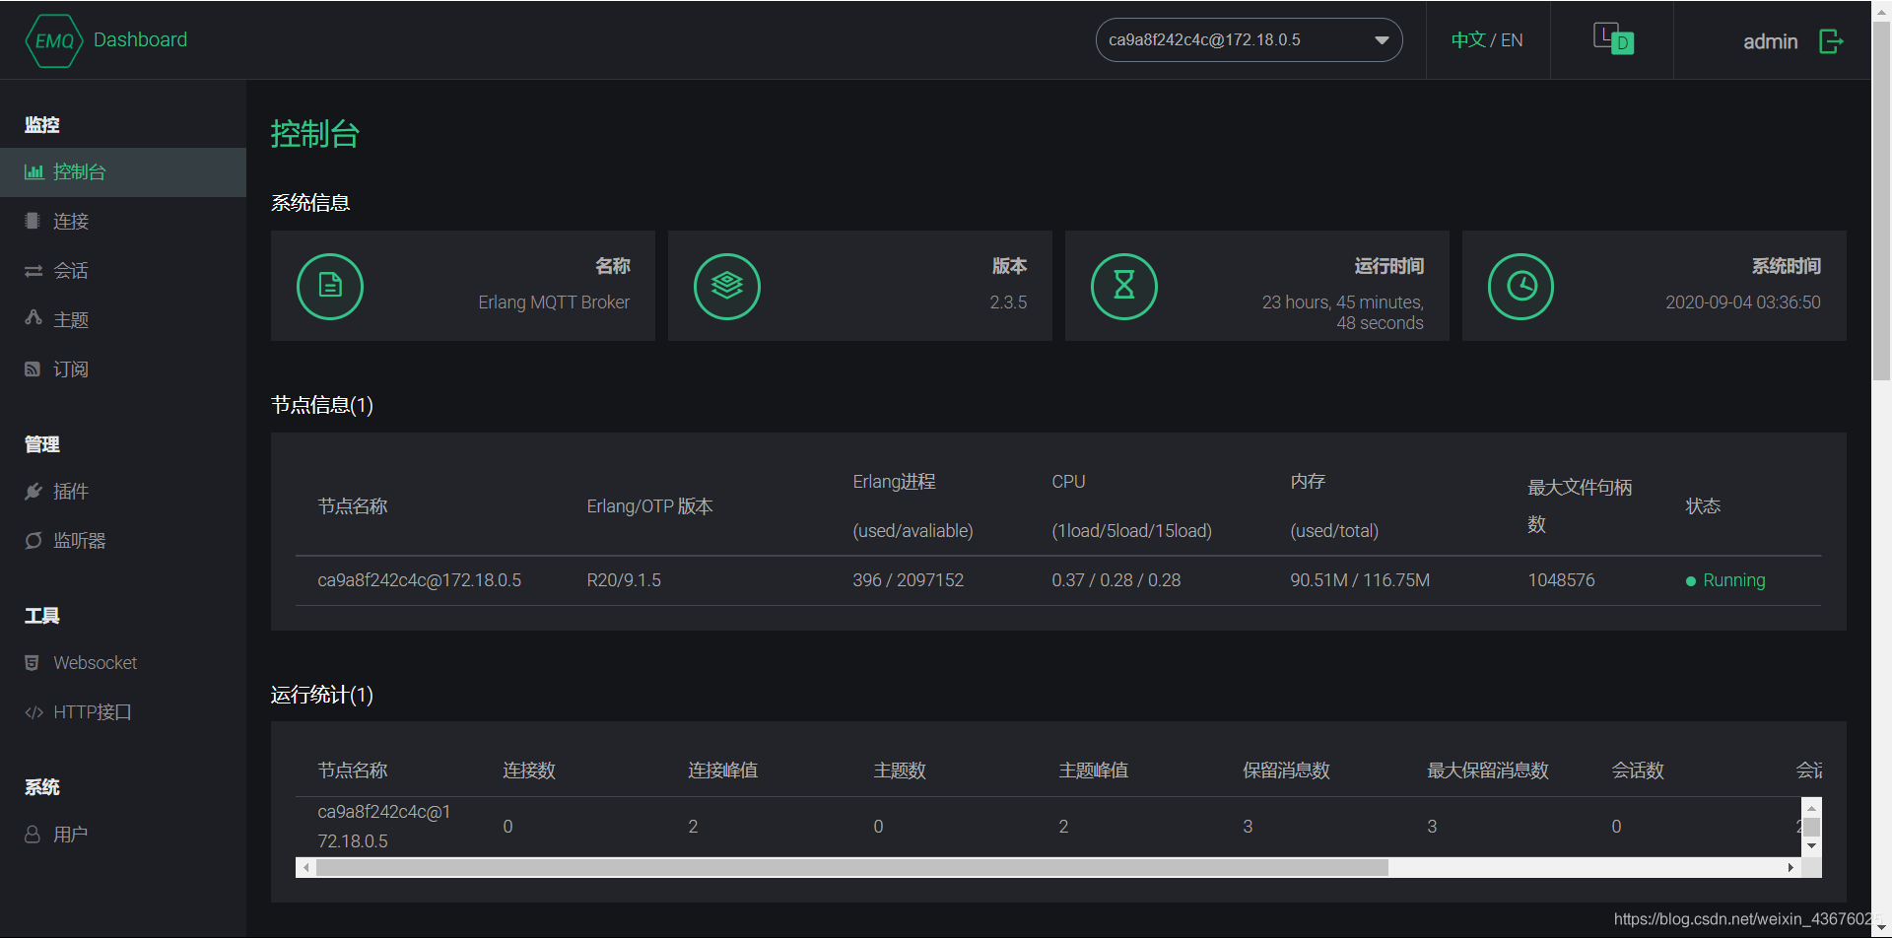Click the 订阅 (Subscriptions) sidebar icon

tap(70, 368)
